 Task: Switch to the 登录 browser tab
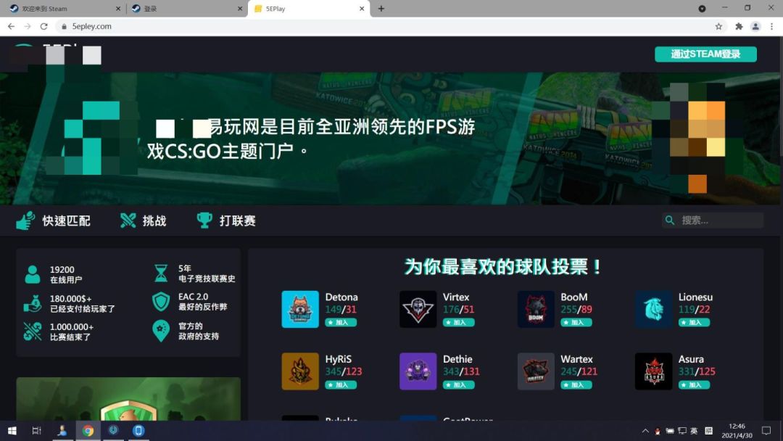click(x=186, y=9)
